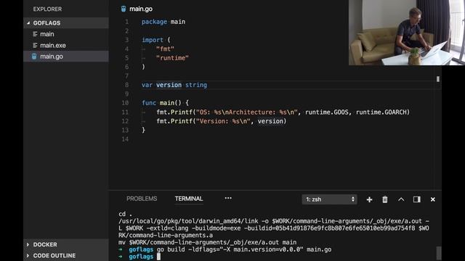This screenshot has width=465, height=261.
Task: Expand the CODE OUTLINE section
Action: tap(66, 255)
